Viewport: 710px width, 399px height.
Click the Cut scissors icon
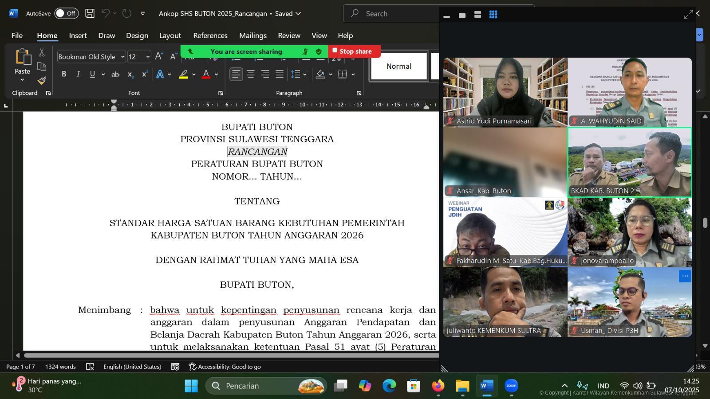(x=42, y=52)
